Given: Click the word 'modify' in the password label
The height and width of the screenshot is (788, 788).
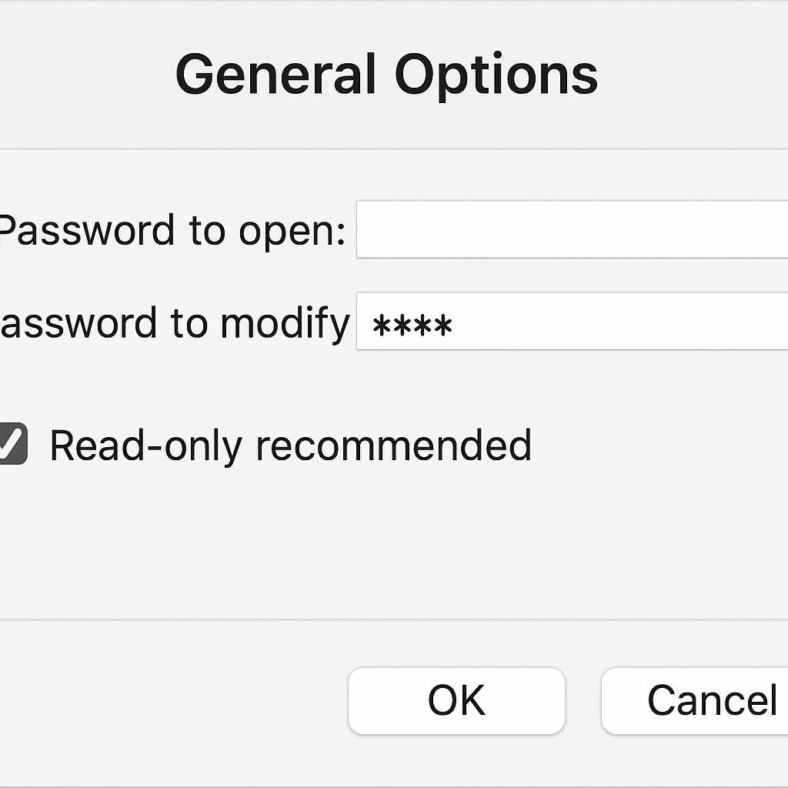Looking at the screenshot, I should click(285, 323).
